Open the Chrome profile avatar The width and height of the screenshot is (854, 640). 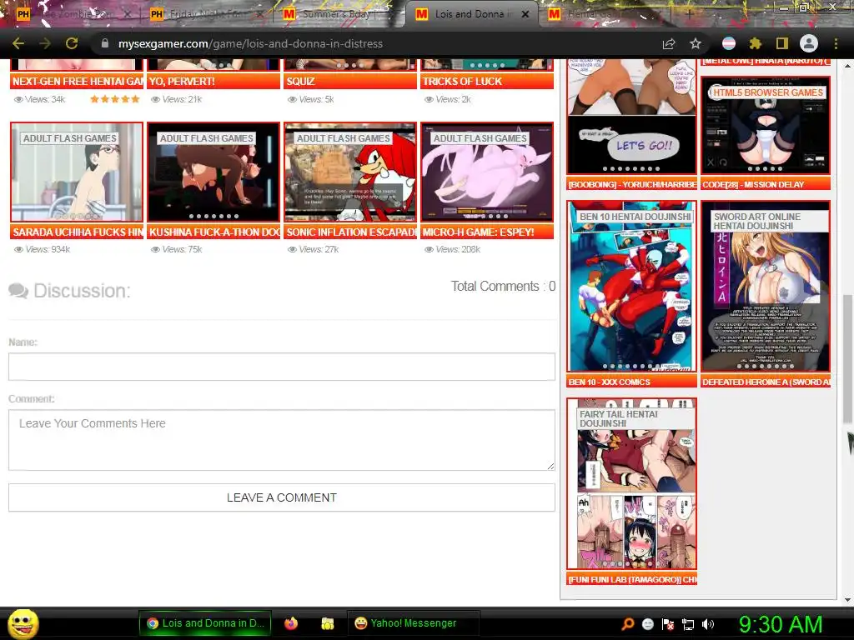click(809, 43)
